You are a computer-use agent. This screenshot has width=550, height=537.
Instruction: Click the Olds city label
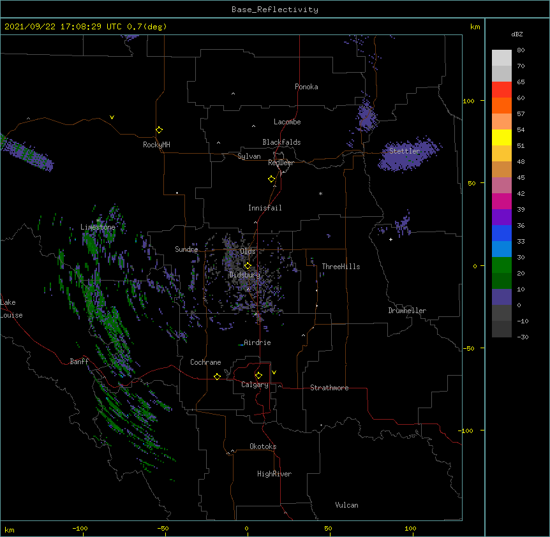pyautogui.click(x=248, y=251)
